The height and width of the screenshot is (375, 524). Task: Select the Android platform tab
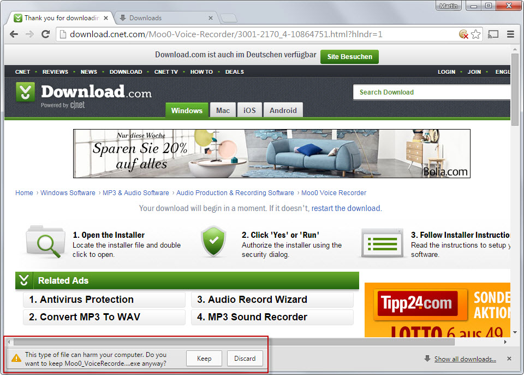pyautogui.click(x=283, y=110)
